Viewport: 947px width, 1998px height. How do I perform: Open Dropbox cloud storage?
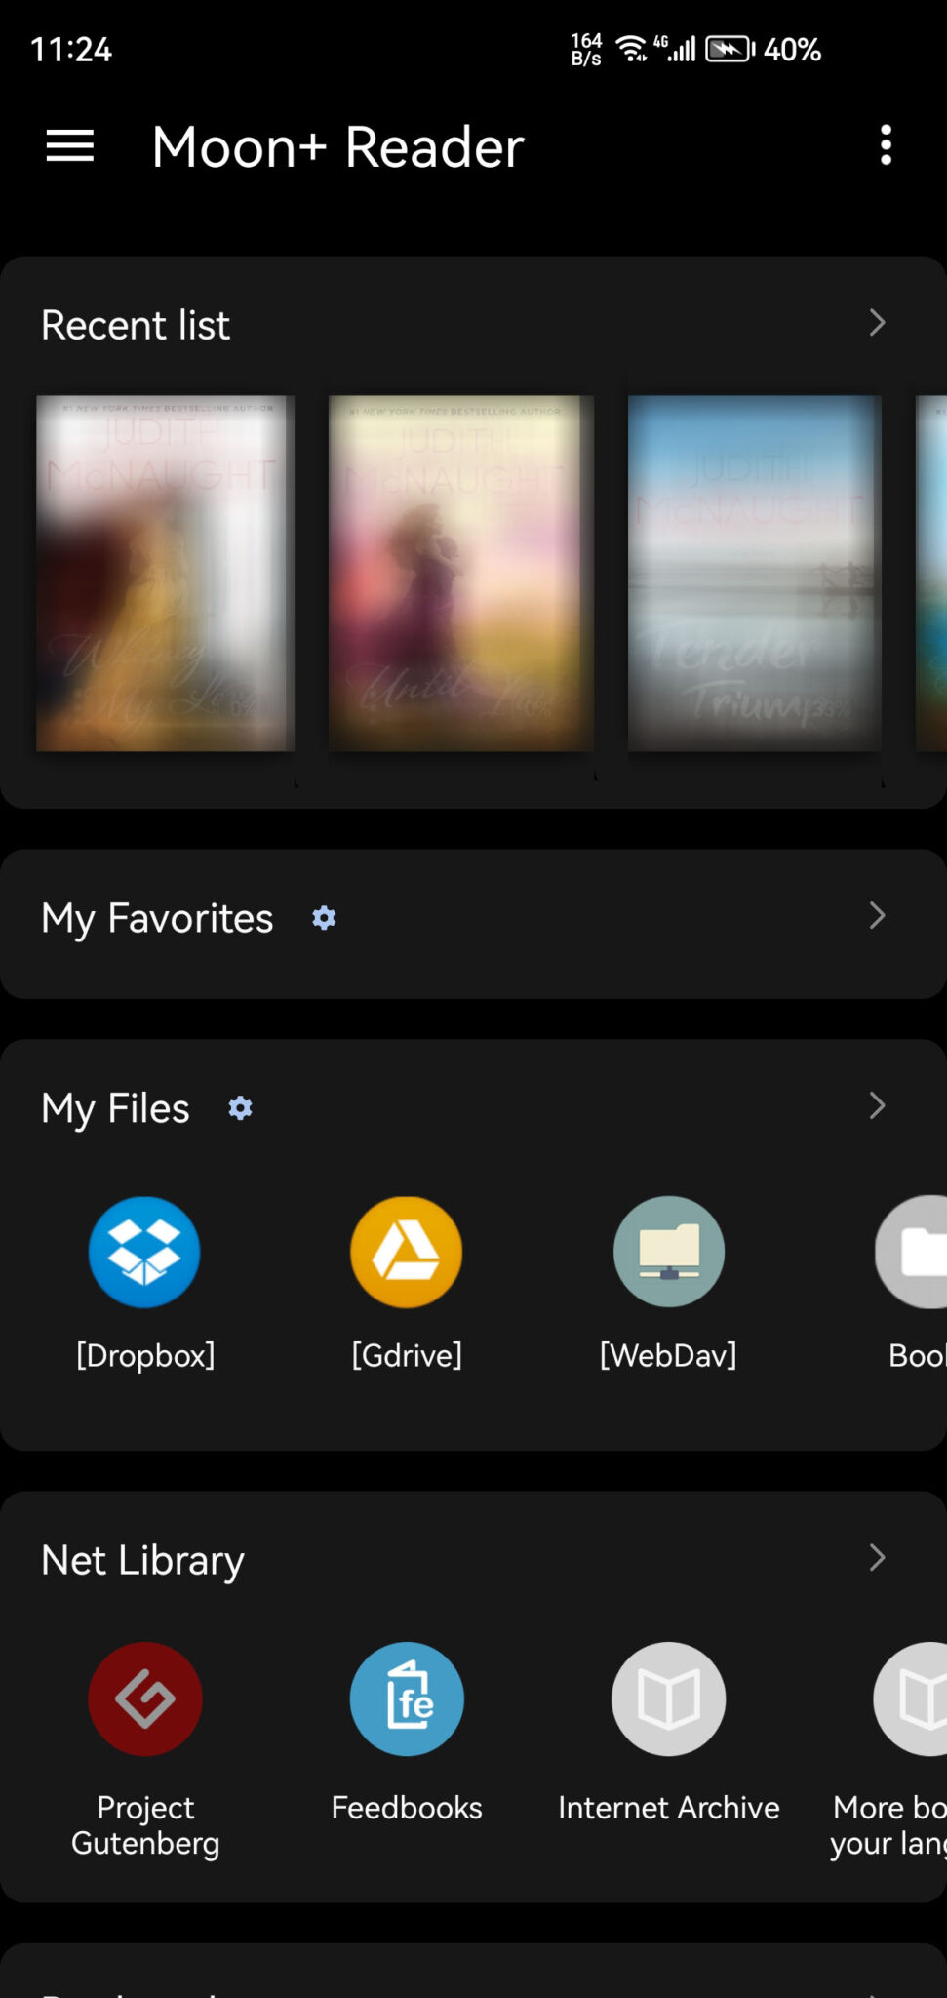coord(144,1253)
